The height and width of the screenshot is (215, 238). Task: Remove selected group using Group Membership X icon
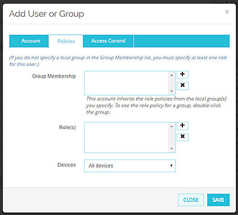point(182,86)
